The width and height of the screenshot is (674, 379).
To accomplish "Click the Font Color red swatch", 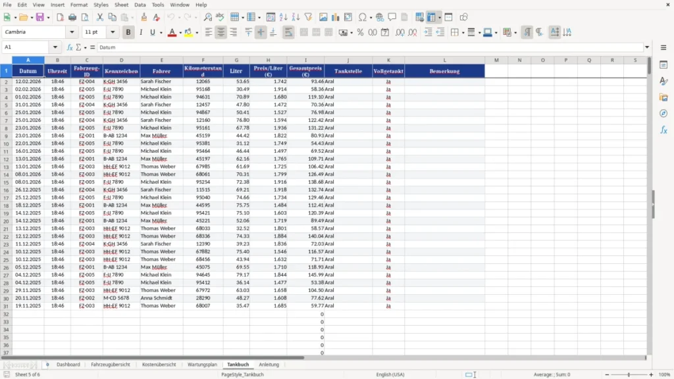I will pos(172,32).
